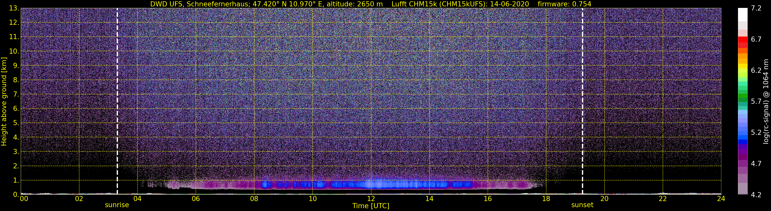Click the y-axis tick label '7.'

(x=16, y=95)
